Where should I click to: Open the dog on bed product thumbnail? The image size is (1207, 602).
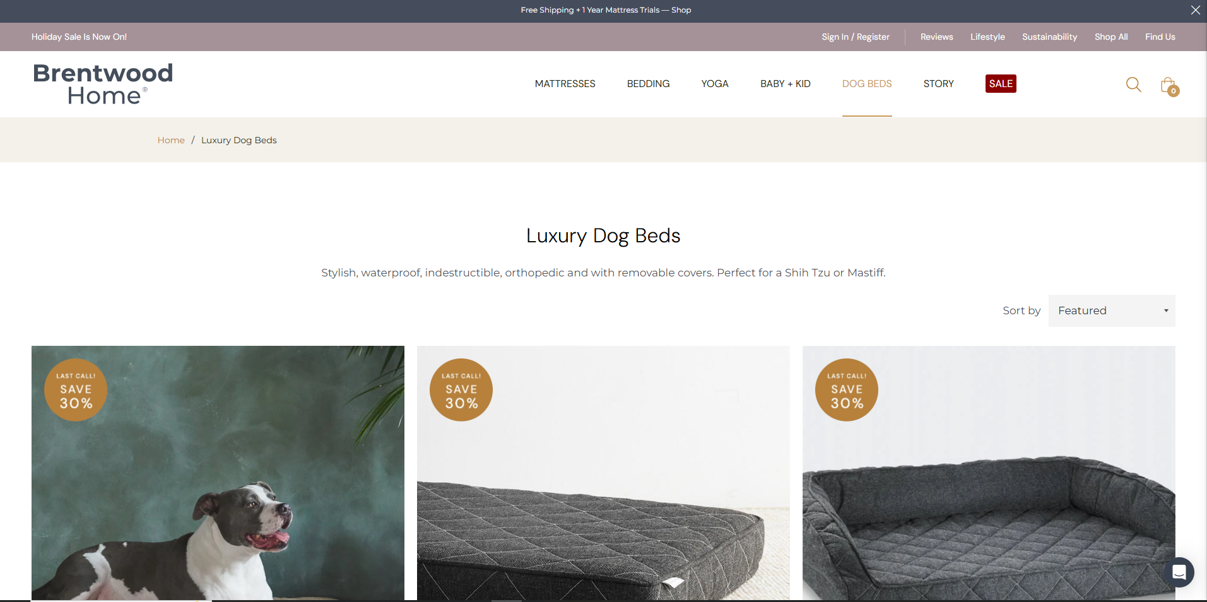point(218,473)
